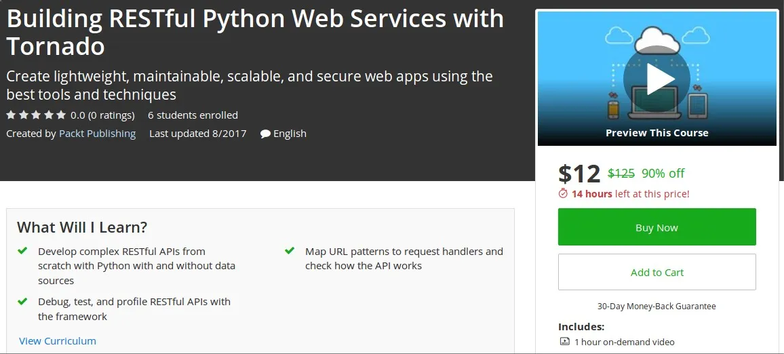Click the red timer clock icon
Image resolution: width=784 pixels, height=354 pixels.
tap(563, 194)
